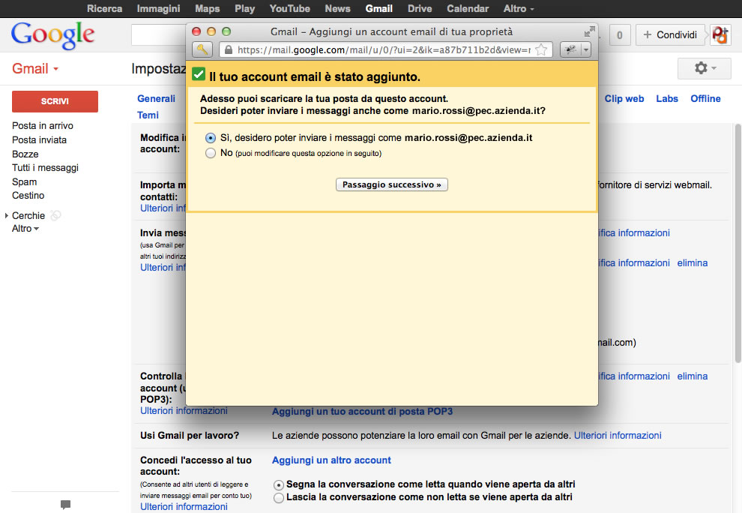Click the bookmark star in address bar
Screen dimensions: 742x513
pyautogui.click(x=542, y=50)
